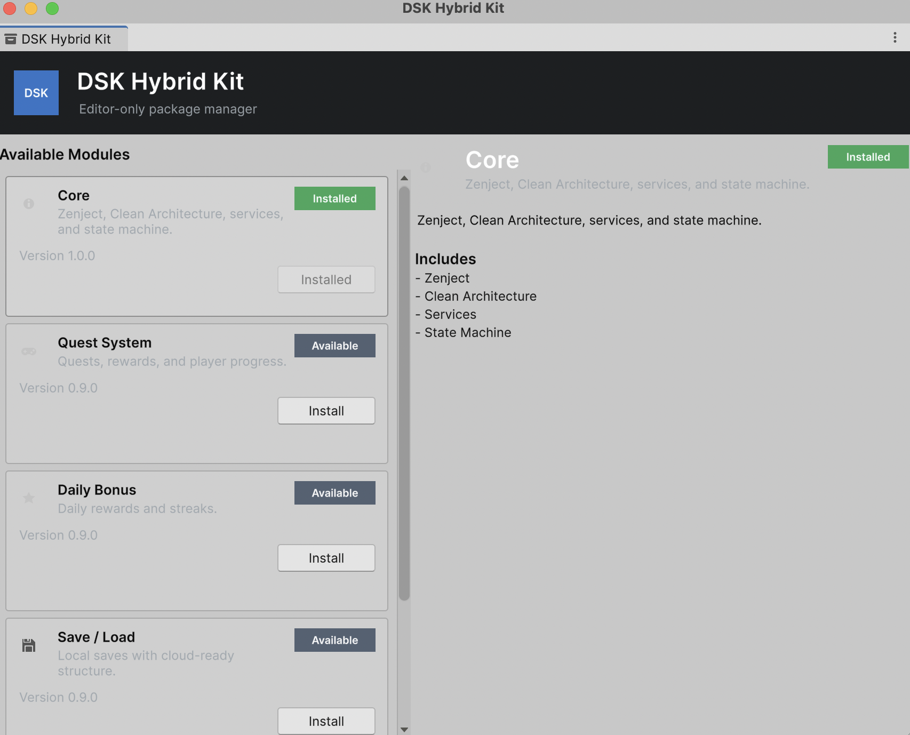Click 'Local saves with cloud-ready structure.' description
The height and width of the screenshot is (735, 910).
click(x=146, y=663)
